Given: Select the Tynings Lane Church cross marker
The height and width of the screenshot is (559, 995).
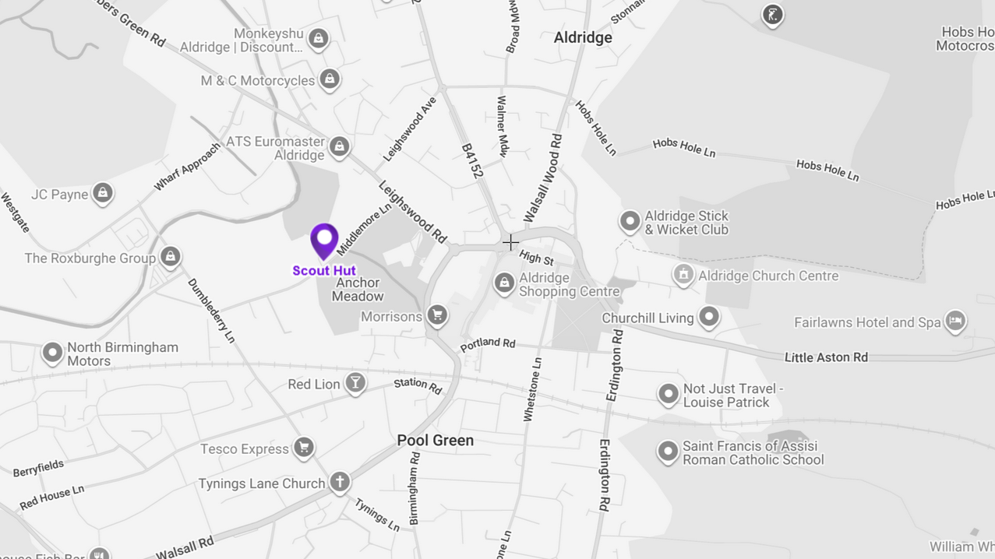Looking at the screenshot, I should point(339,482).
